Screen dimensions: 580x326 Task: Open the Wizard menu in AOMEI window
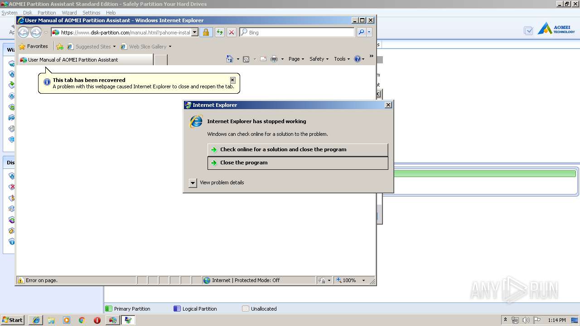[69, 13]
